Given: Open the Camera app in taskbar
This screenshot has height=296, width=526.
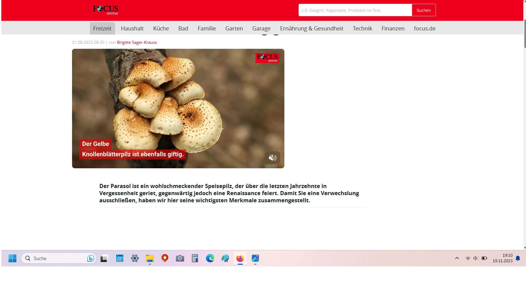Looking at the screenshot, I should (x=180, y=258).
